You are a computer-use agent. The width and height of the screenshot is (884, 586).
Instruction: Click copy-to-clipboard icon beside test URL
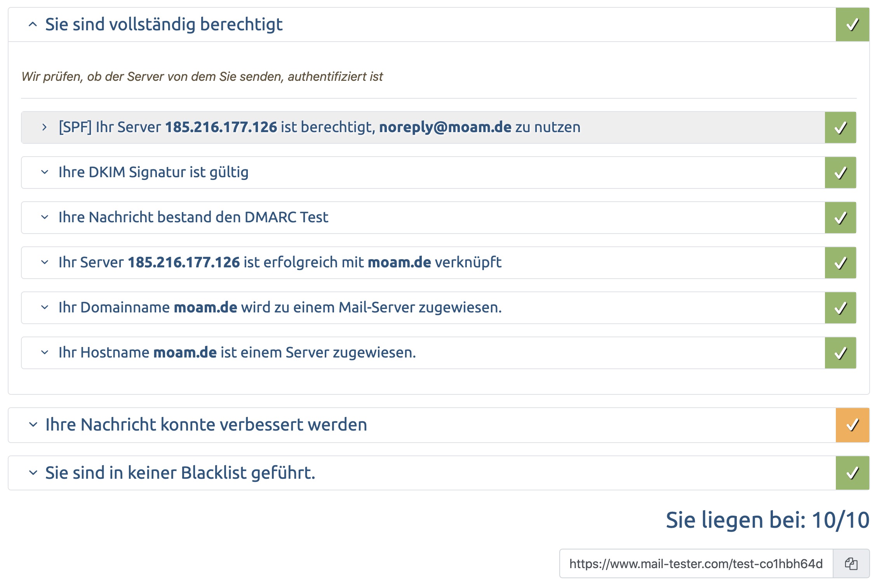[x=851, y=563]
